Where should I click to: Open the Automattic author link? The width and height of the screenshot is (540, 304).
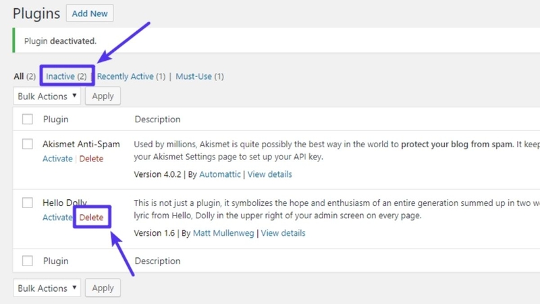pyautogui.click(x=219, y=174)
